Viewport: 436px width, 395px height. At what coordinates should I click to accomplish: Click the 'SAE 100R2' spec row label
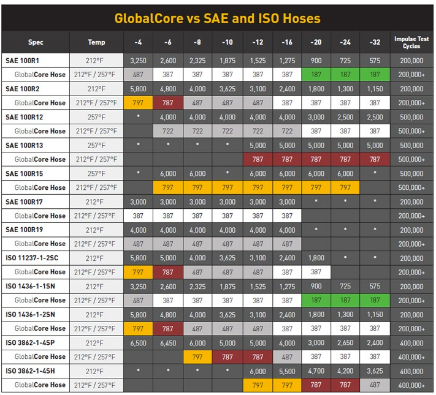23,89
